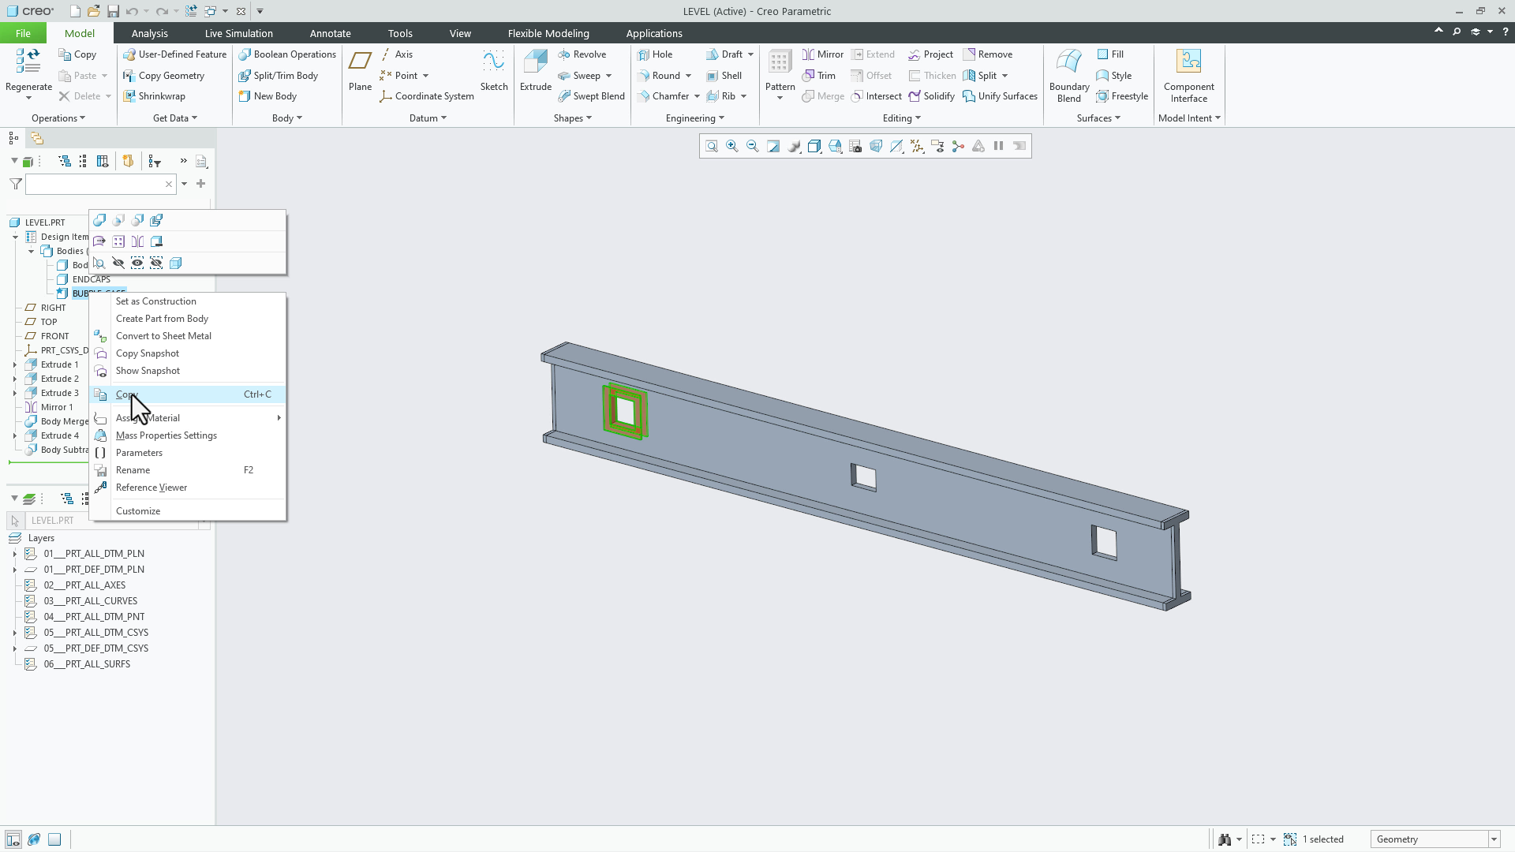Expand the Round tool dropdown arrow
1515x852 pixels.
[x=687, y=75]
